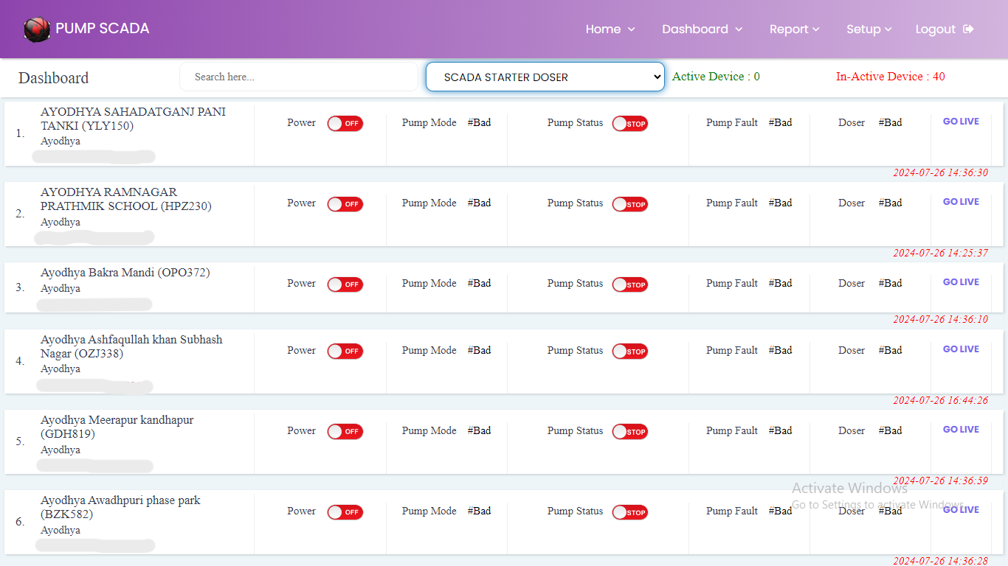Turn on Power for Ayodhya Bakra Mandi
1008x566 pixels.
point(345,284)
